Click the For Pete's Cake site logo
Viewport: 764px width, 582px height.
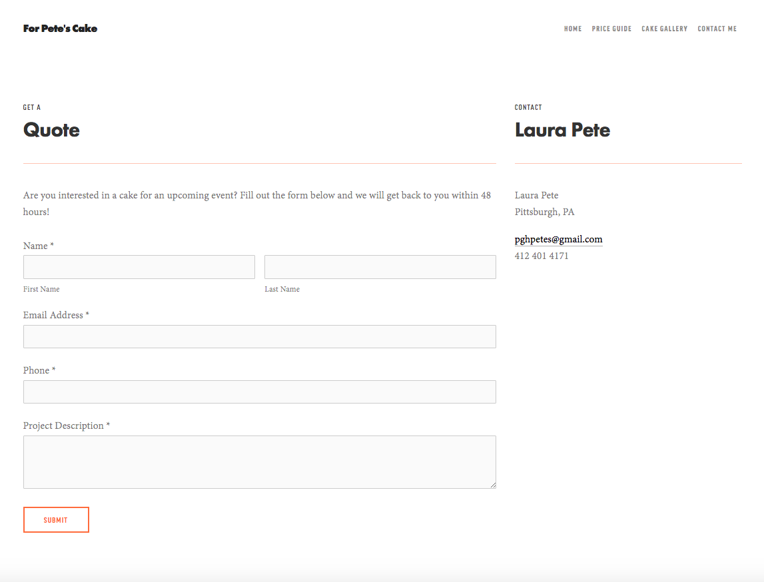tap(60, 29)
